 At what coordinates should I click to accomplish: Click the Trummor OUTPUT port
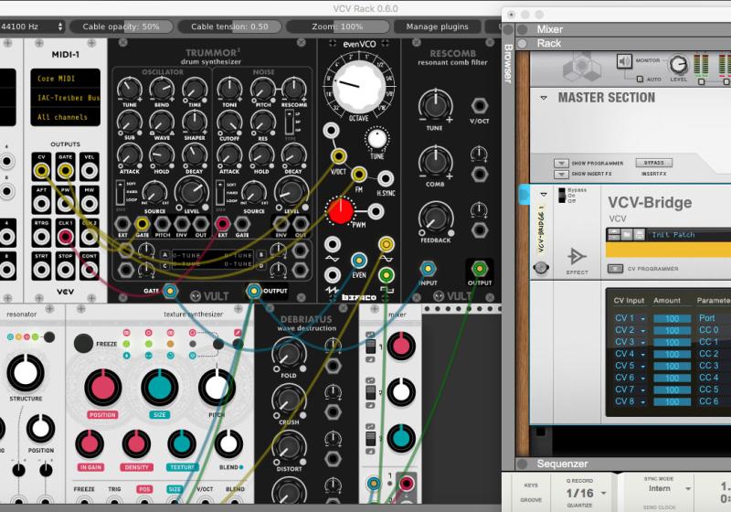[x=254, y=291]
